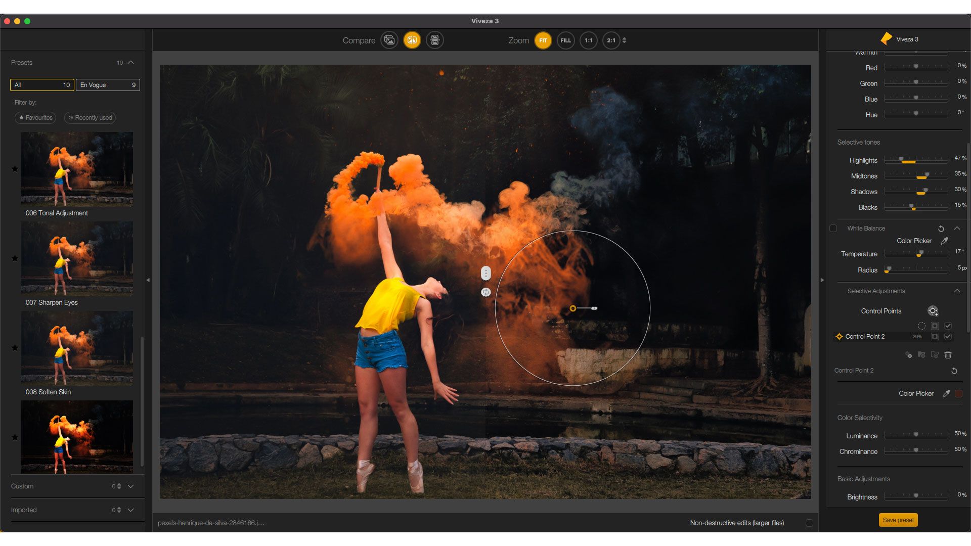Filter presets by Recently used
The height and width of the screenshot is (546, 971).
click(90, 118)
